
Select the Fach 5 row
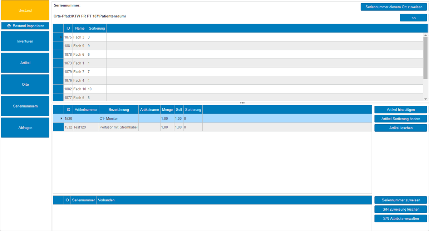pyautogui.click(x=238, y=97)
